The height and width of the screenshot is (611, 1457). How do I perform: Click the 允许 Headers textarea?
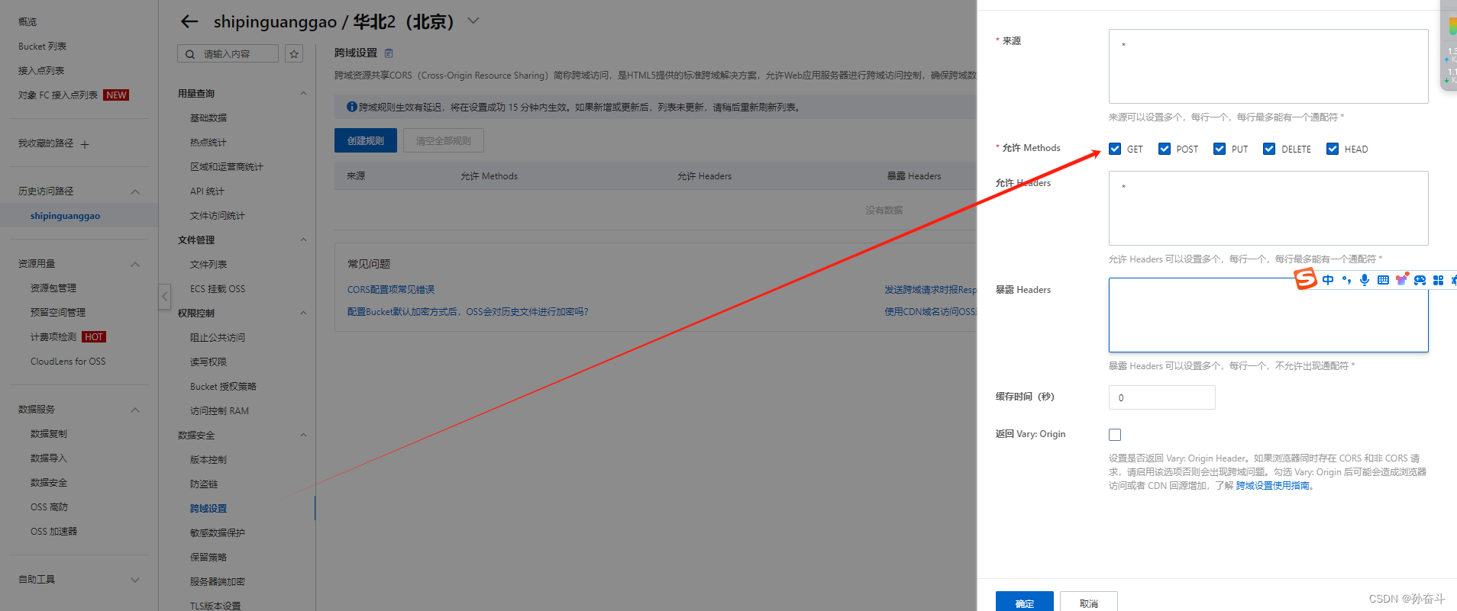(1268, 208)
